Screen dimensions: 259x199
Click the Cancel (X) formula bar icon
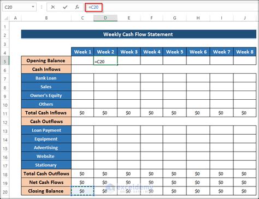53,7
